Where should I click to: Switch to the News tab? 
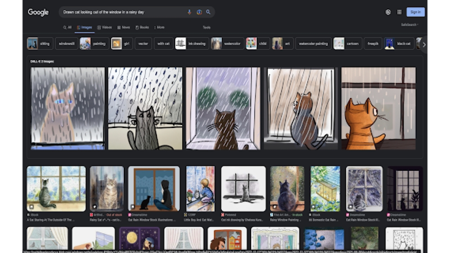[124, 27]
